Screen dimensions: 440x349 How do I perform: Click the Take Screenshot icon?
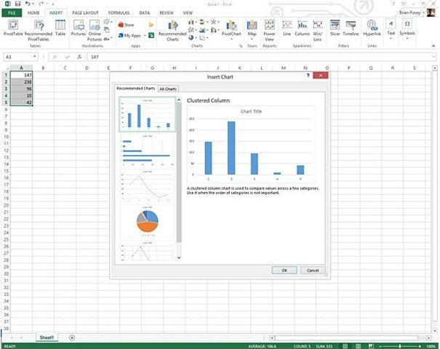point(107,38)
